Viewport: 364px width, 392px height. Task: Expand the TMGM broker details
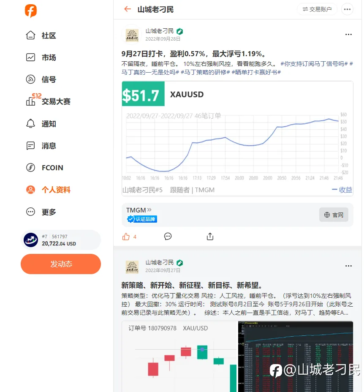tap(139, 210)
